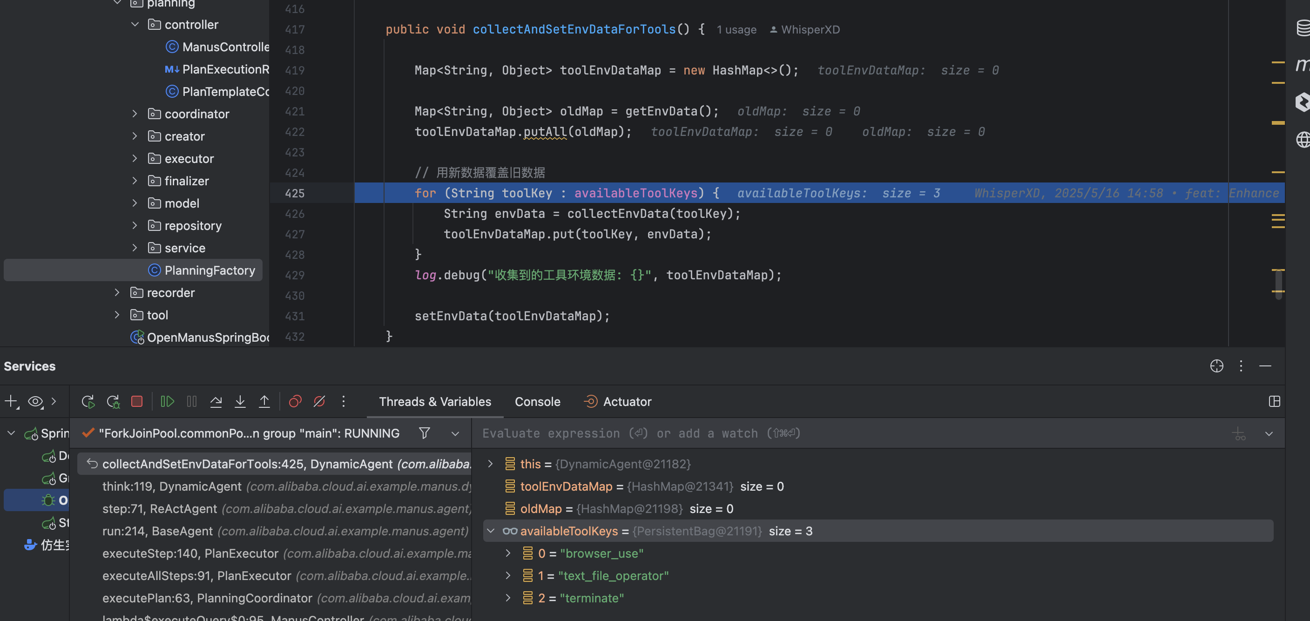This screenshot has height=621, width=1310.
Task: Click the Step Out icon
Action: pyautogui.click(x=264, y=401)
